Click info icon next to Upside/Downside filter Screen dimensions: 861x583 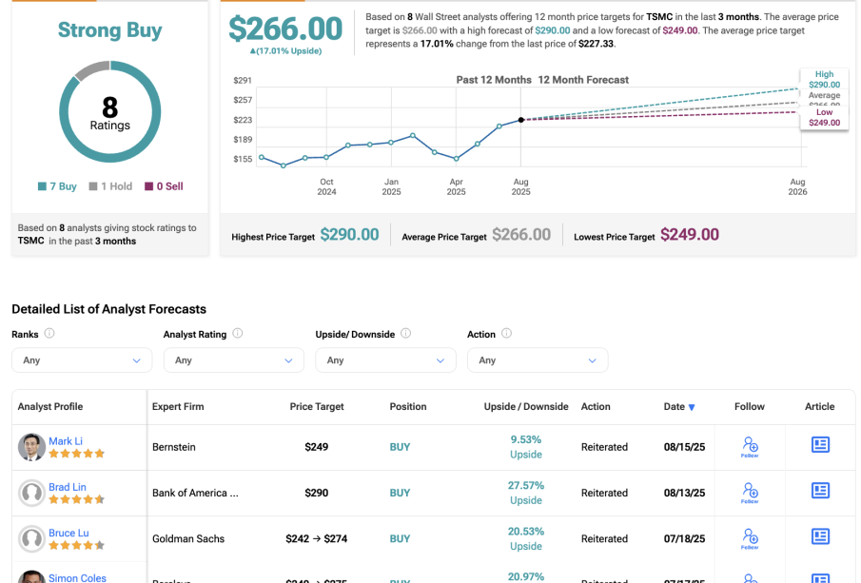pos(405,334)
